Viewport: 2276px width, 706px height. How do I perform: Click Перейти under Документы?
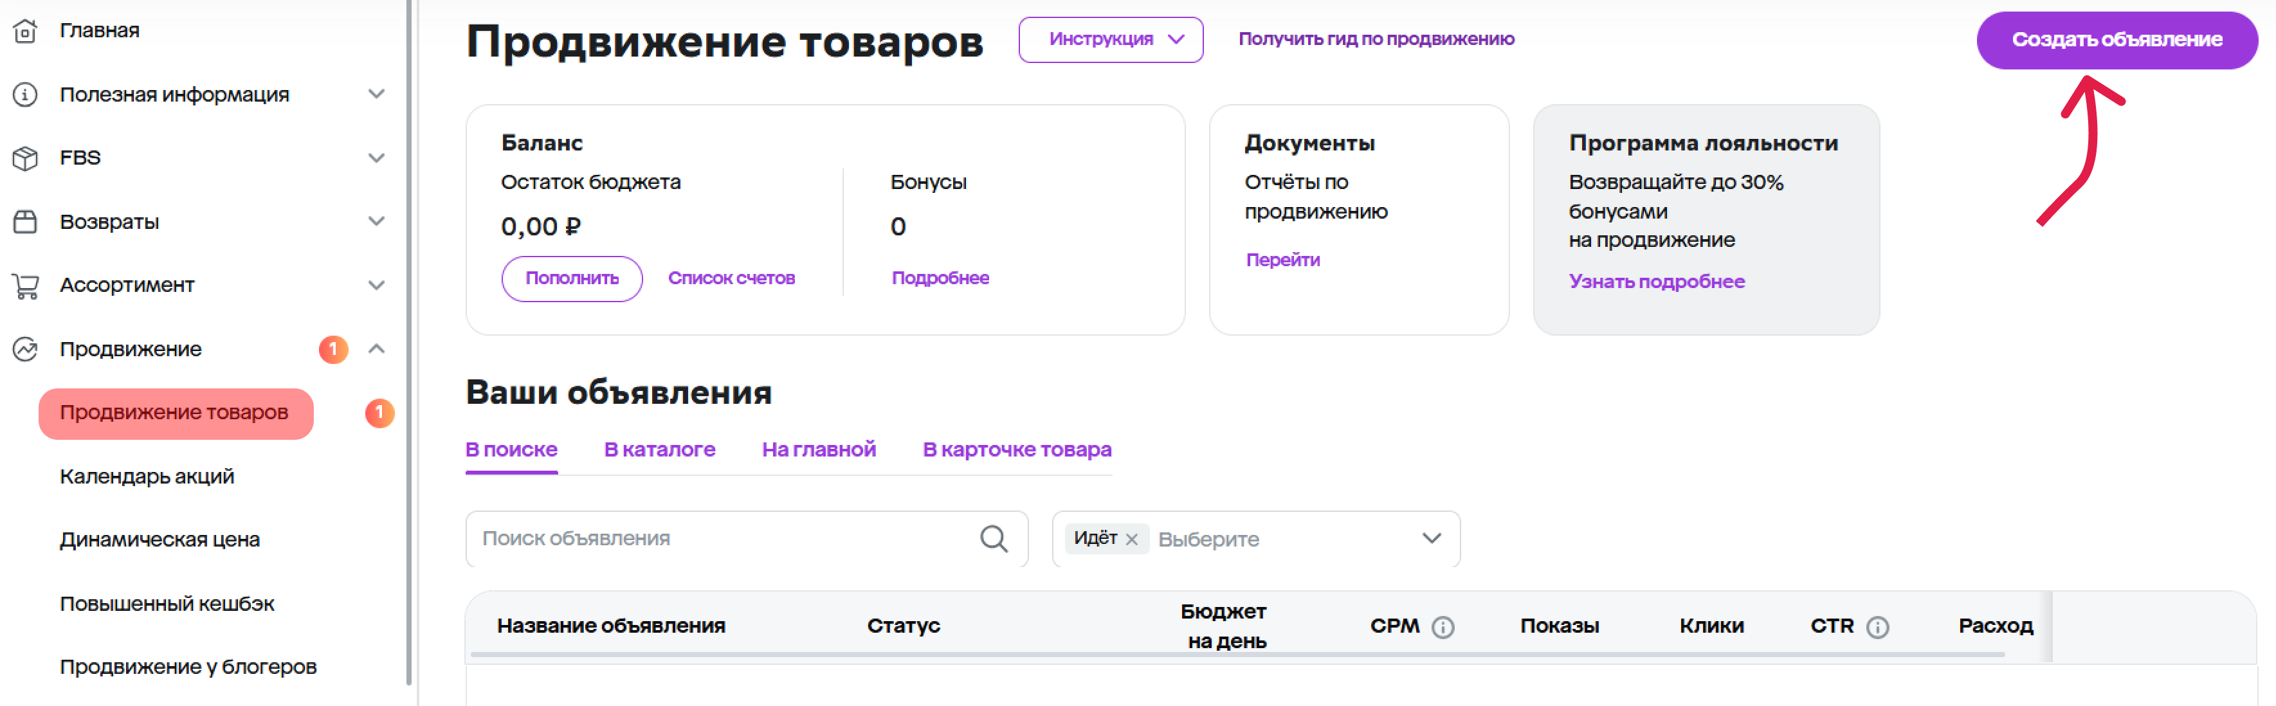[1283, 260]
